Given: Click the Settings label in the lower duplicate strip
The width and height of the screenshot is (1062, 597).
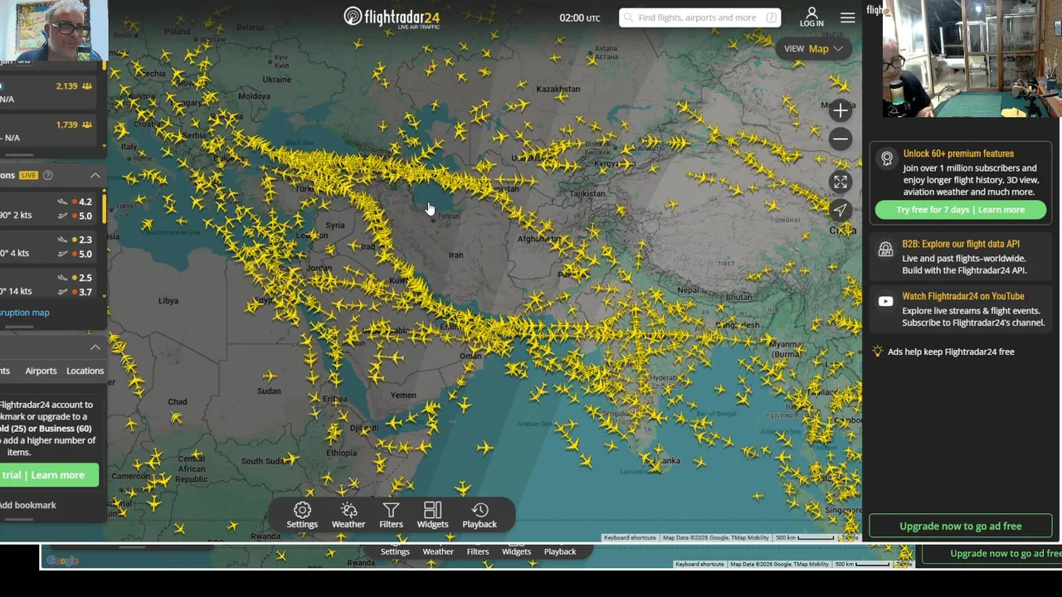Looking at the screenshot, I should pos(395,551).
